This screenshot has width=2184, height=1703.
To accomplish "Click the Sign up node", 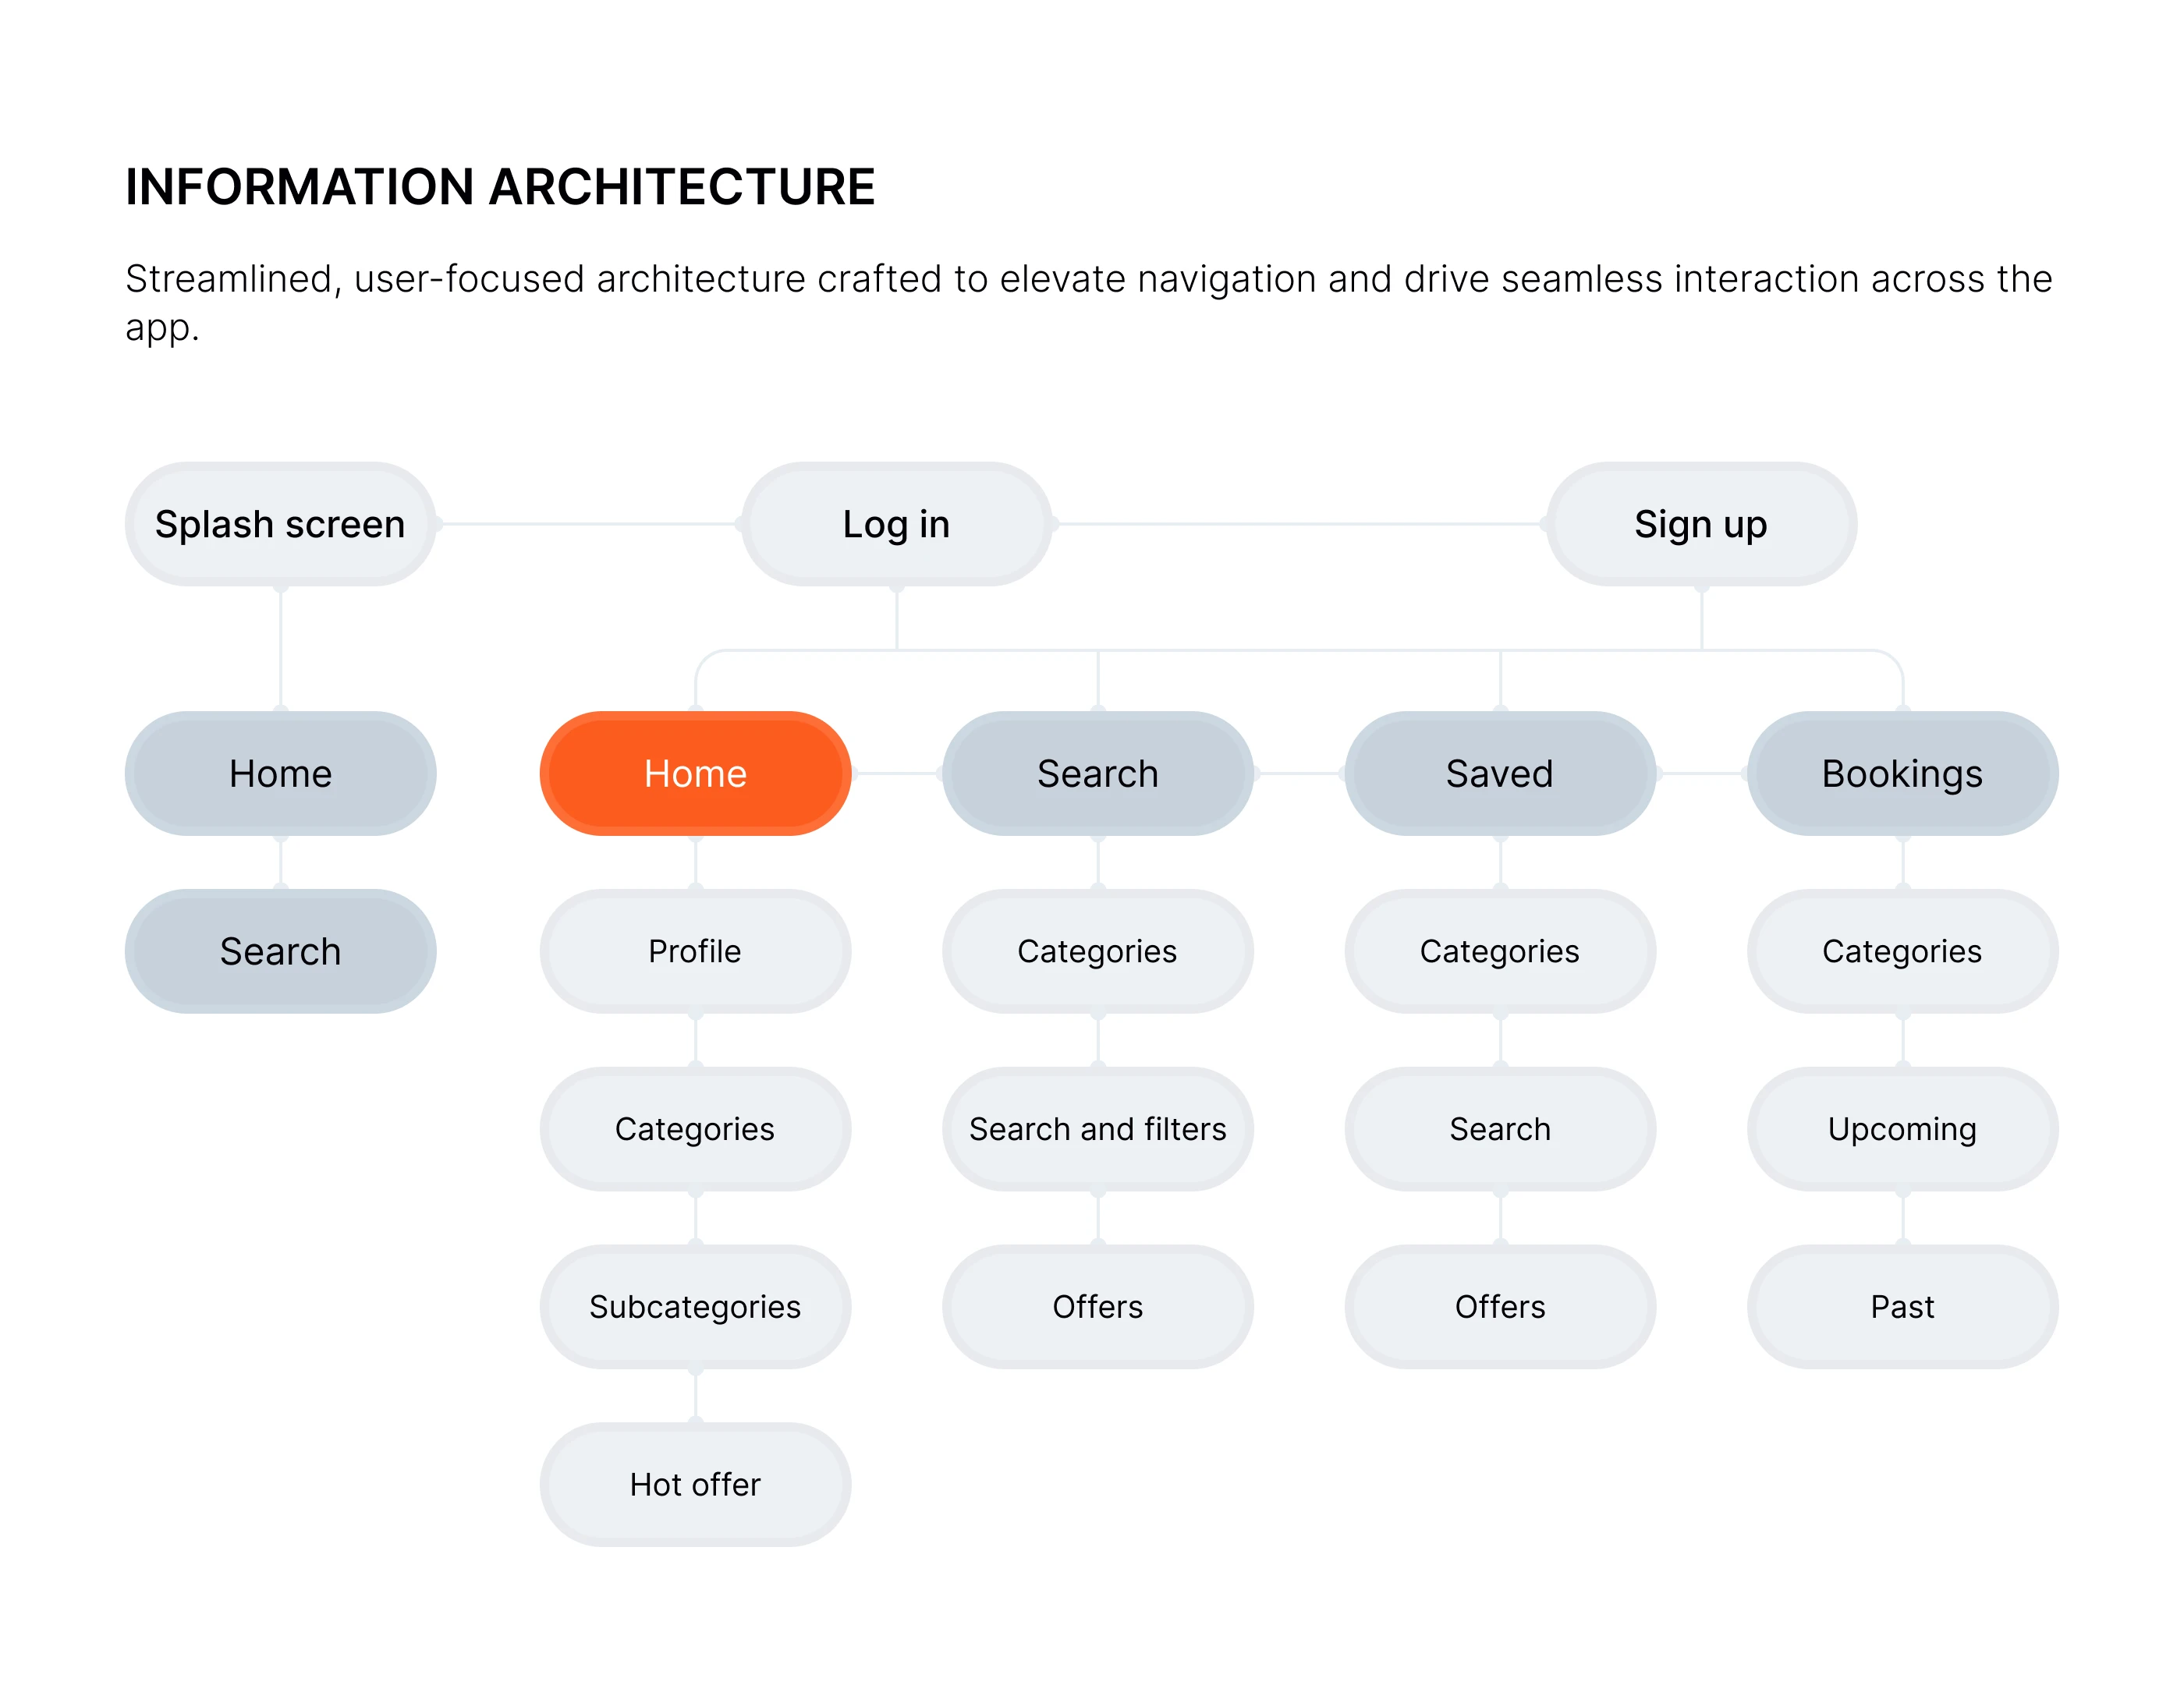I will click(1700, 524).
